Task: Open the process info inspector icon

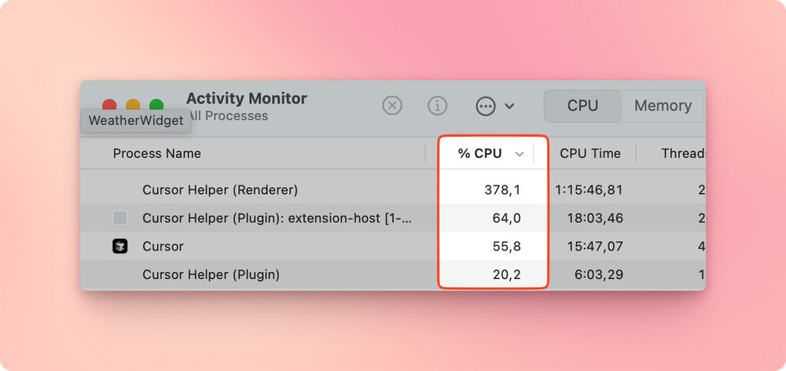Action: 437,106
